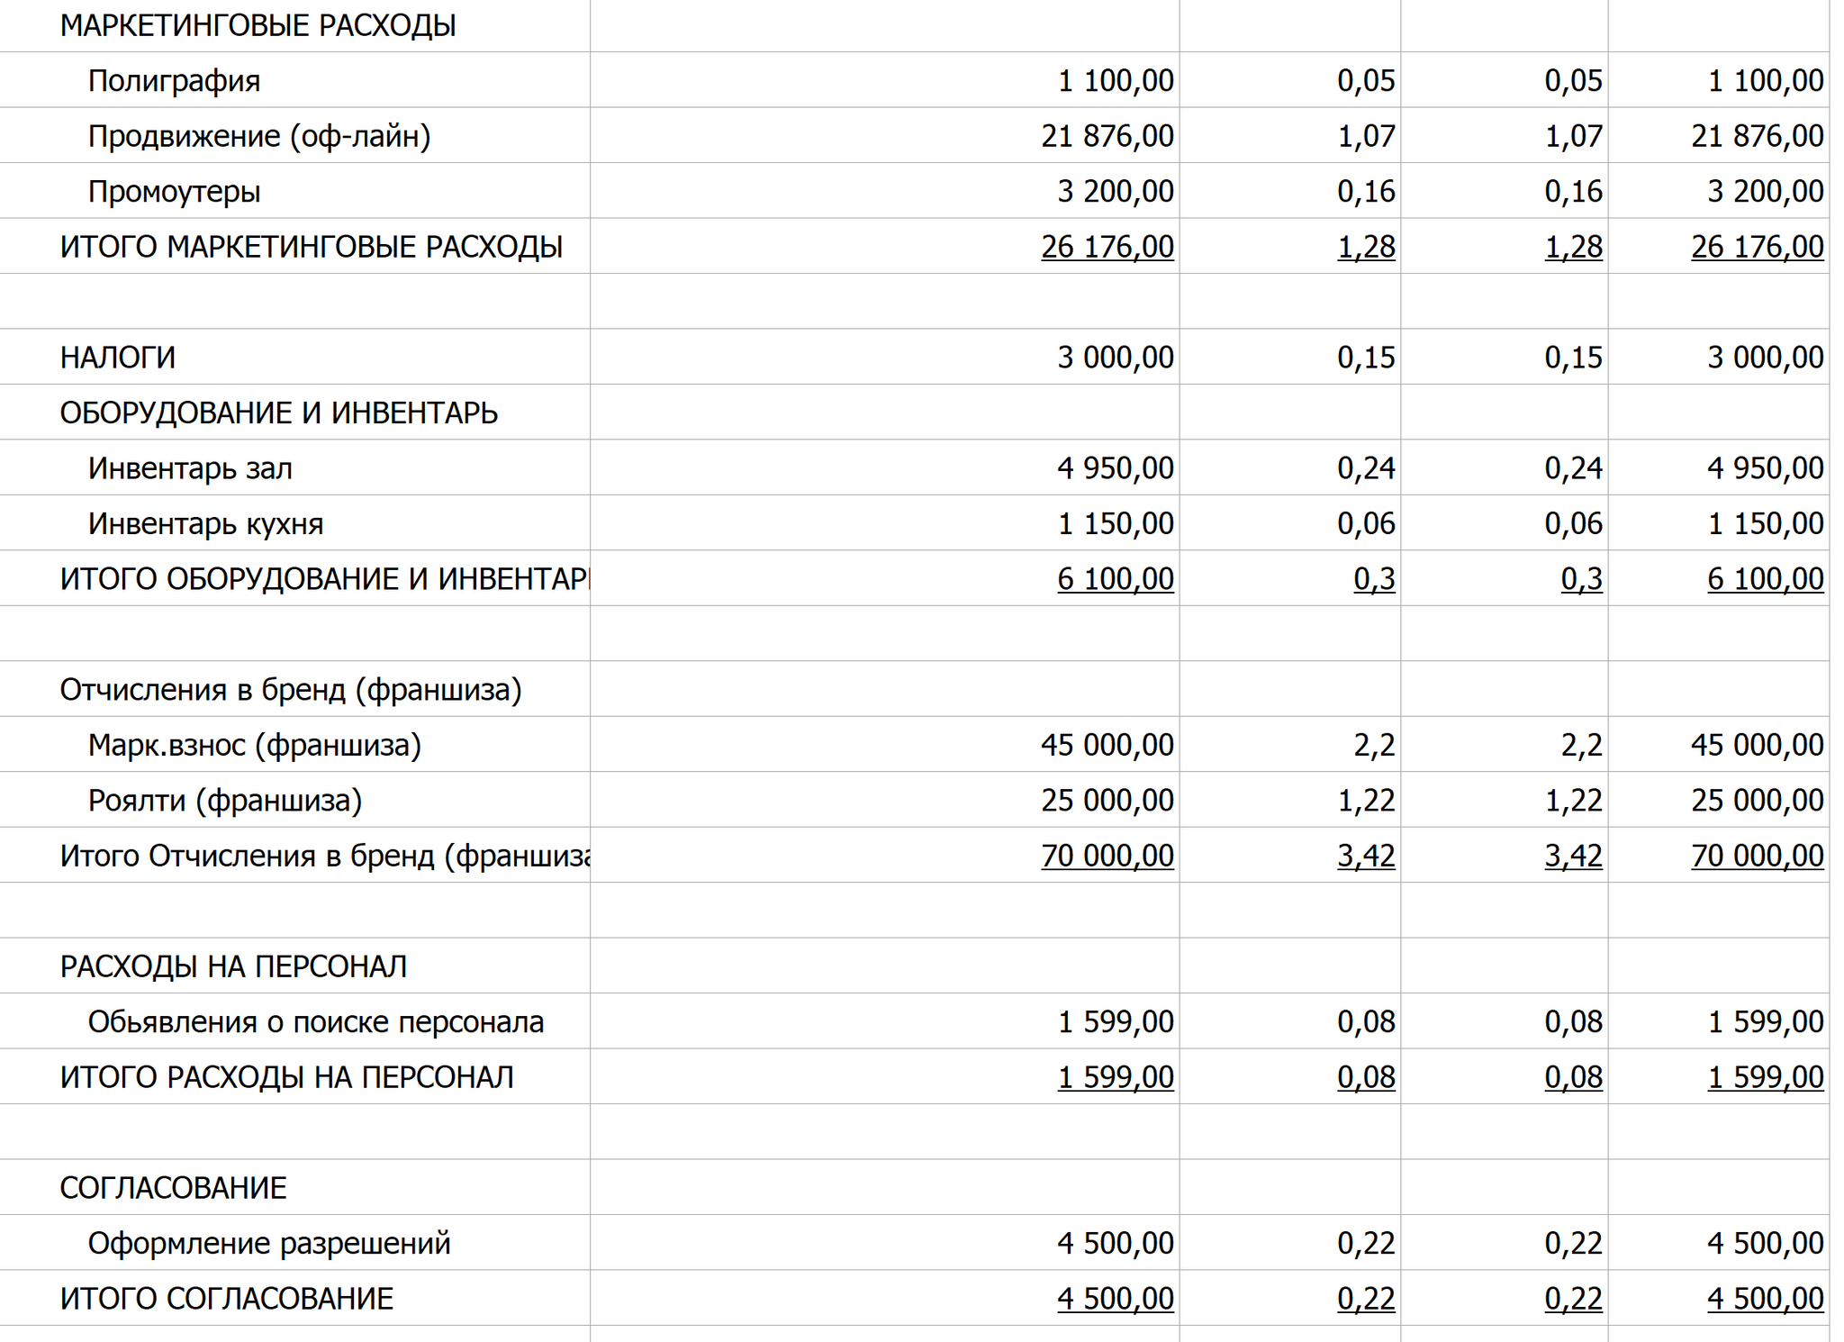Select Марк.взнос (франшиза) amount 45 000,00
Viewport: 1844px width, 1342px height.
pos(1107,745)
